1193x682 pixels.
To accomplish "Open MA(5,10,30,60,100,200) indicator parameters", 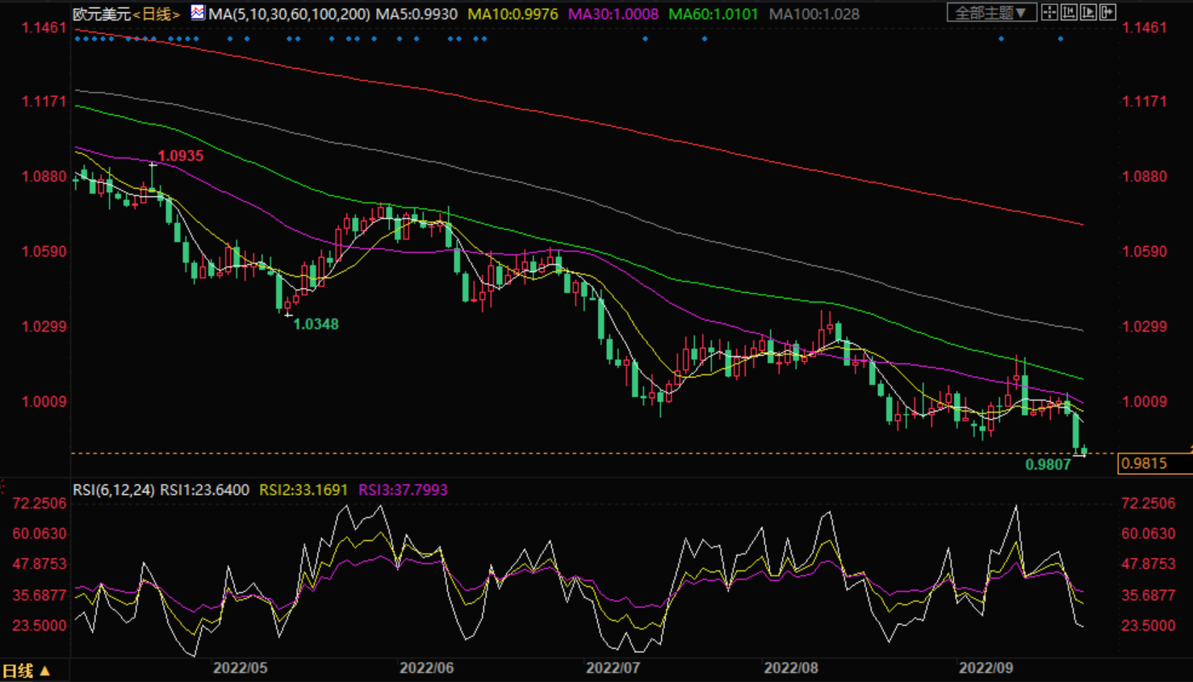I will pos(289,14).
